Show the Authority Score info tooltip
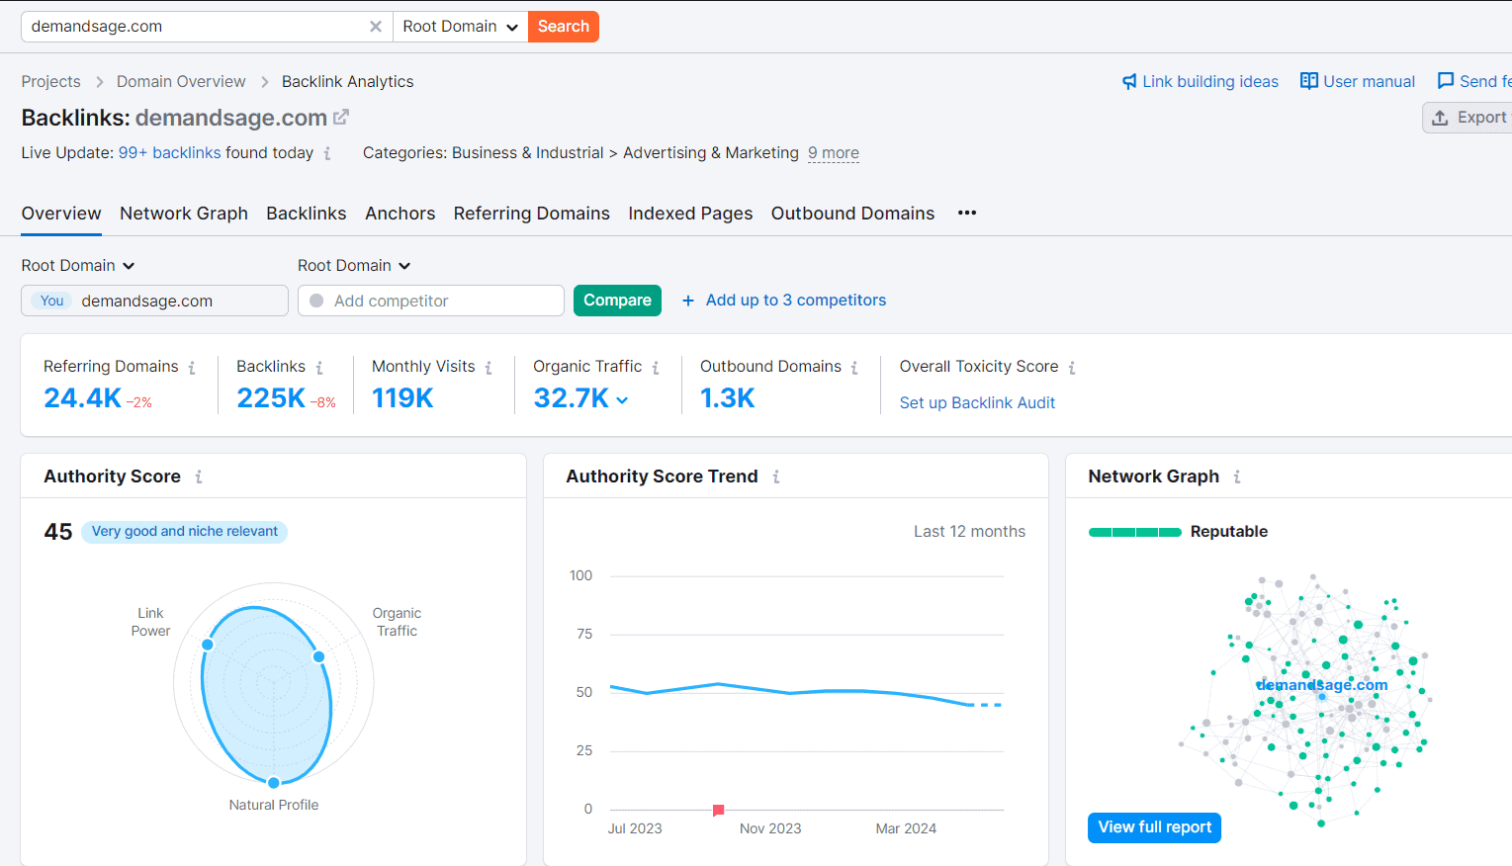Image resolution: width=1512 pixels, height=866 pixels. pos(198,476)
